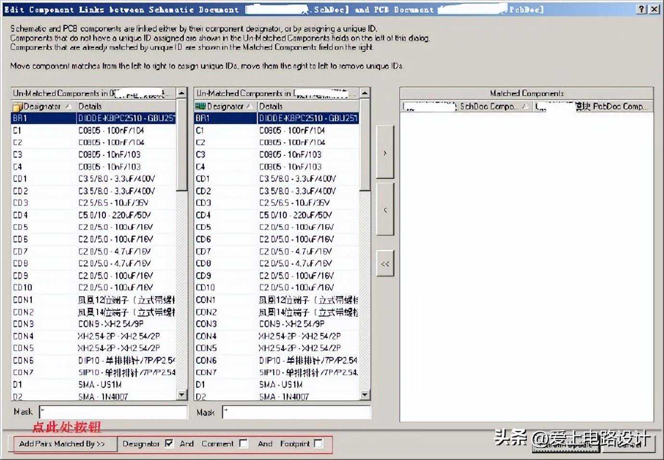Click the schematic document icon in left list header
Screen dimensions: 664x460
tap(17, 106)
